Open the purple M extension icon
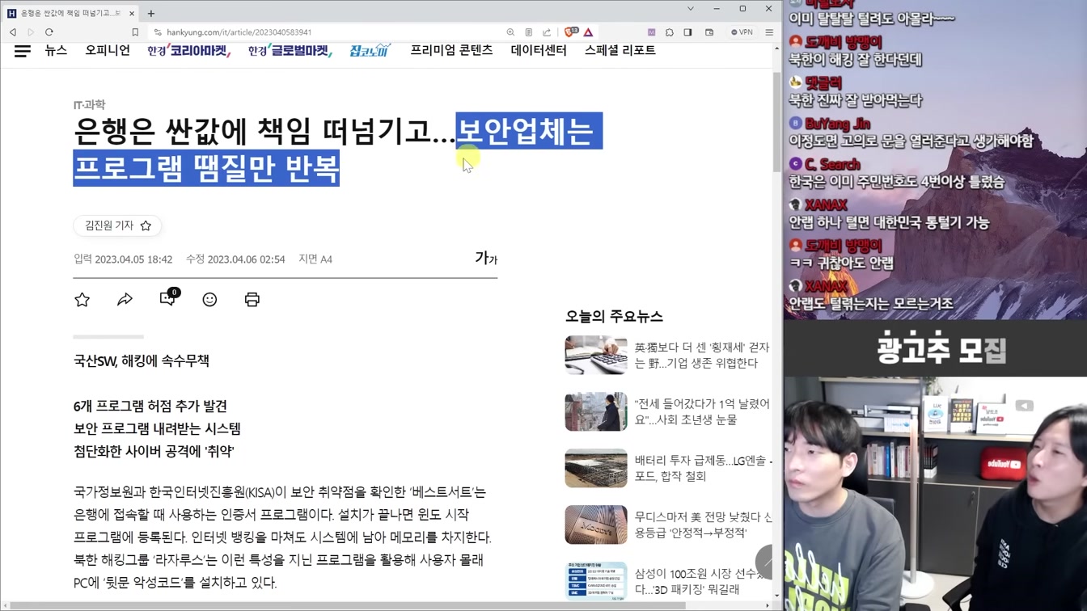The width and height of the screenshot is (1087, 611). point(651,32)
